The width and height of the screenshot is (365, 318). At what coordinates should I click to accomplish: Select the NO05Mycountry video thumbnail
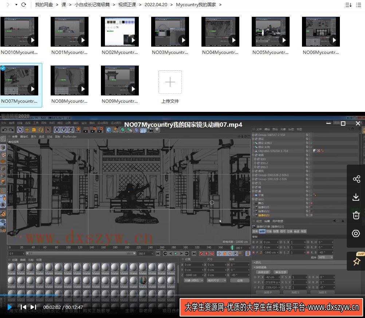tap(271, 32)
